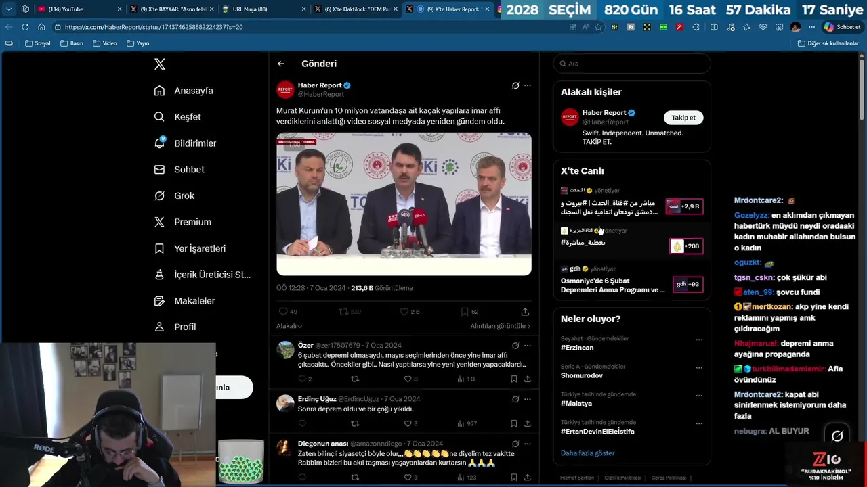Open the red pen extension icon
867x487 pixels.
(x=679, y=27)
